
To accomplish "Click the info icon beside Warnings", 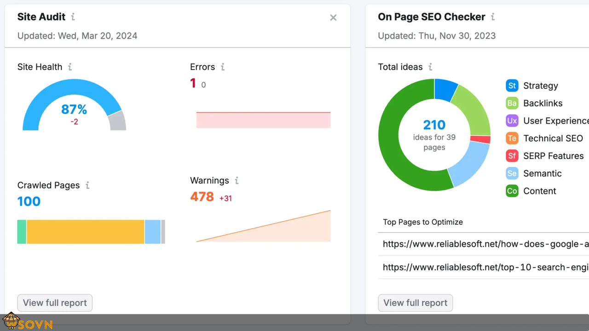I will 237,180.
